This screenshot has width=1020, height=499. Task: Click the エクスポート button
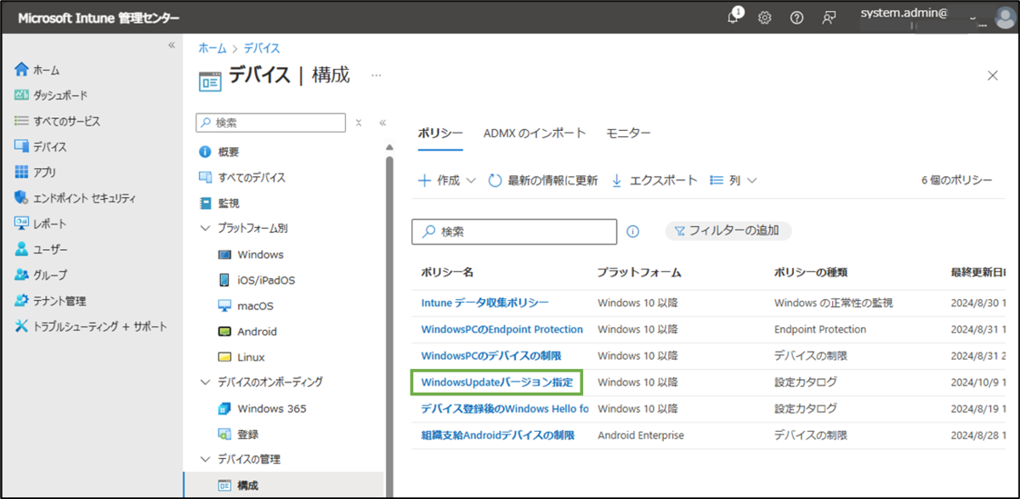654,180
